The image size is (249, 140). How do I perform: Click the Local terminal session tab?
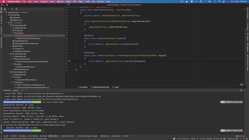click(x=15, y=90)
